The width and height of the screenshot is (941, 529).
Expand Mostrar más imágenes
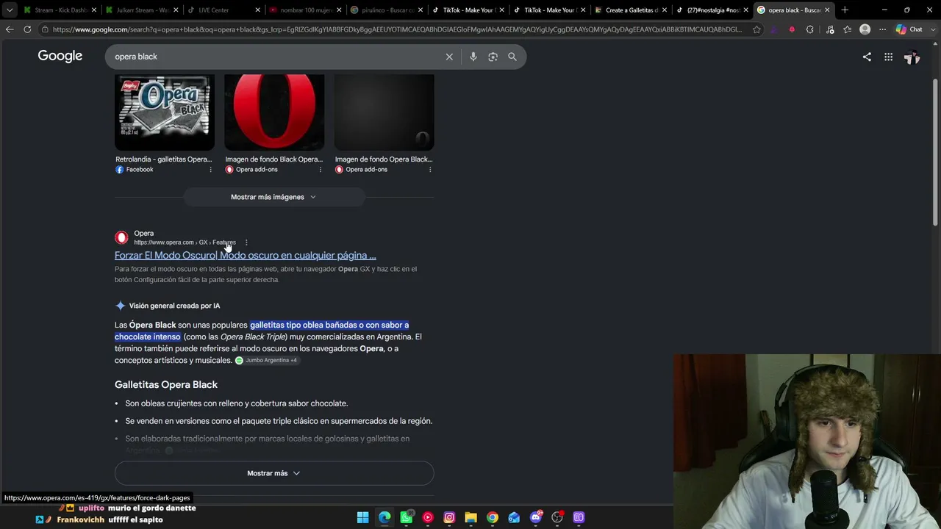(273, 197)
